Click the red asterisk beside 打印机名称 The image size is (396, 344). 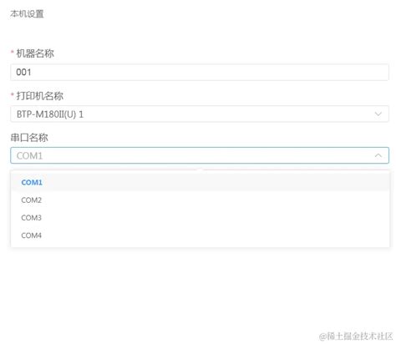(13, 94)
